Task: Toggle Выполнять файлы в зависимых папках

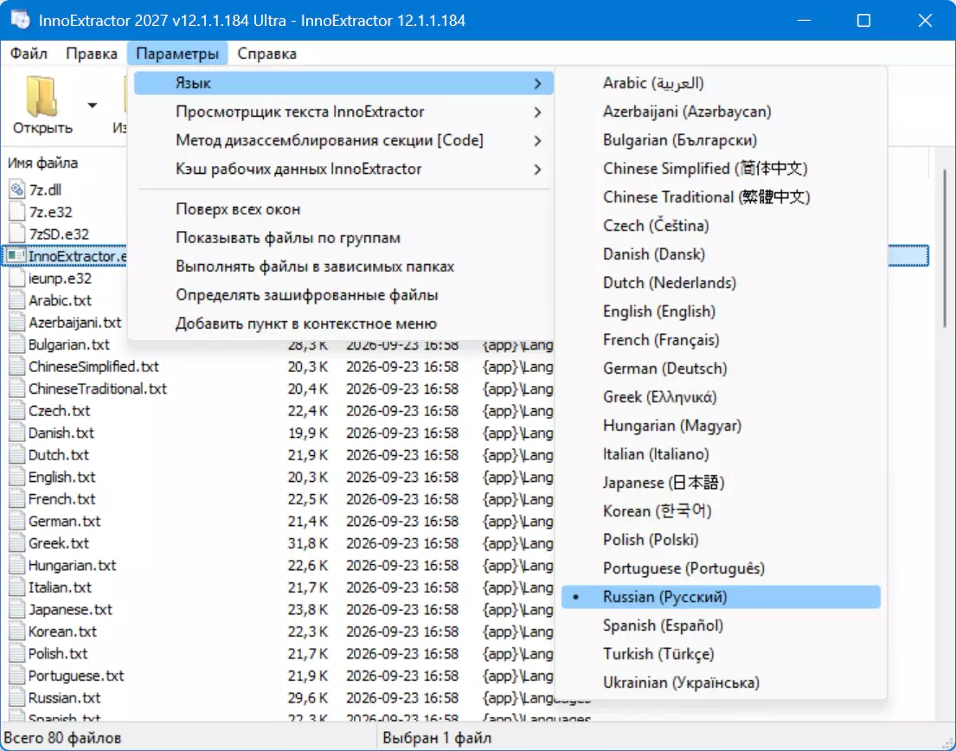Action: click(343, 266)
